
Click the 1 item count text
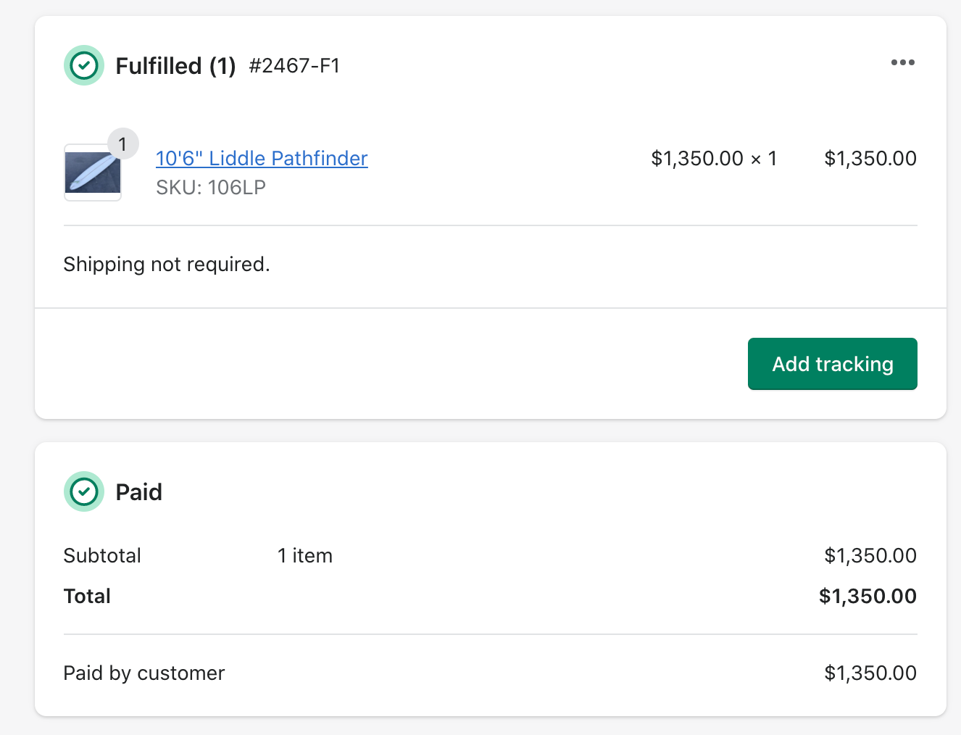(304, 556)
